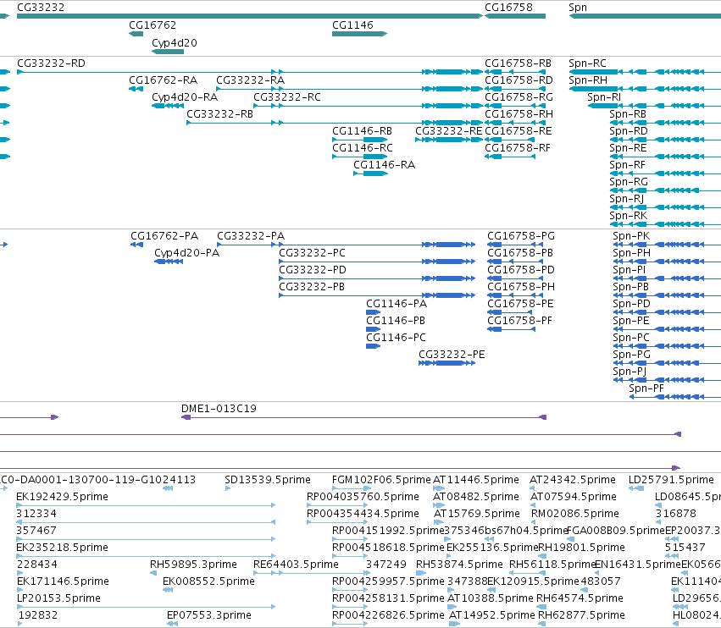Click the FGM102F06.5prime EST label
Image resolution: width=721 pixels, height=628 pixels.
pos(381,480)
